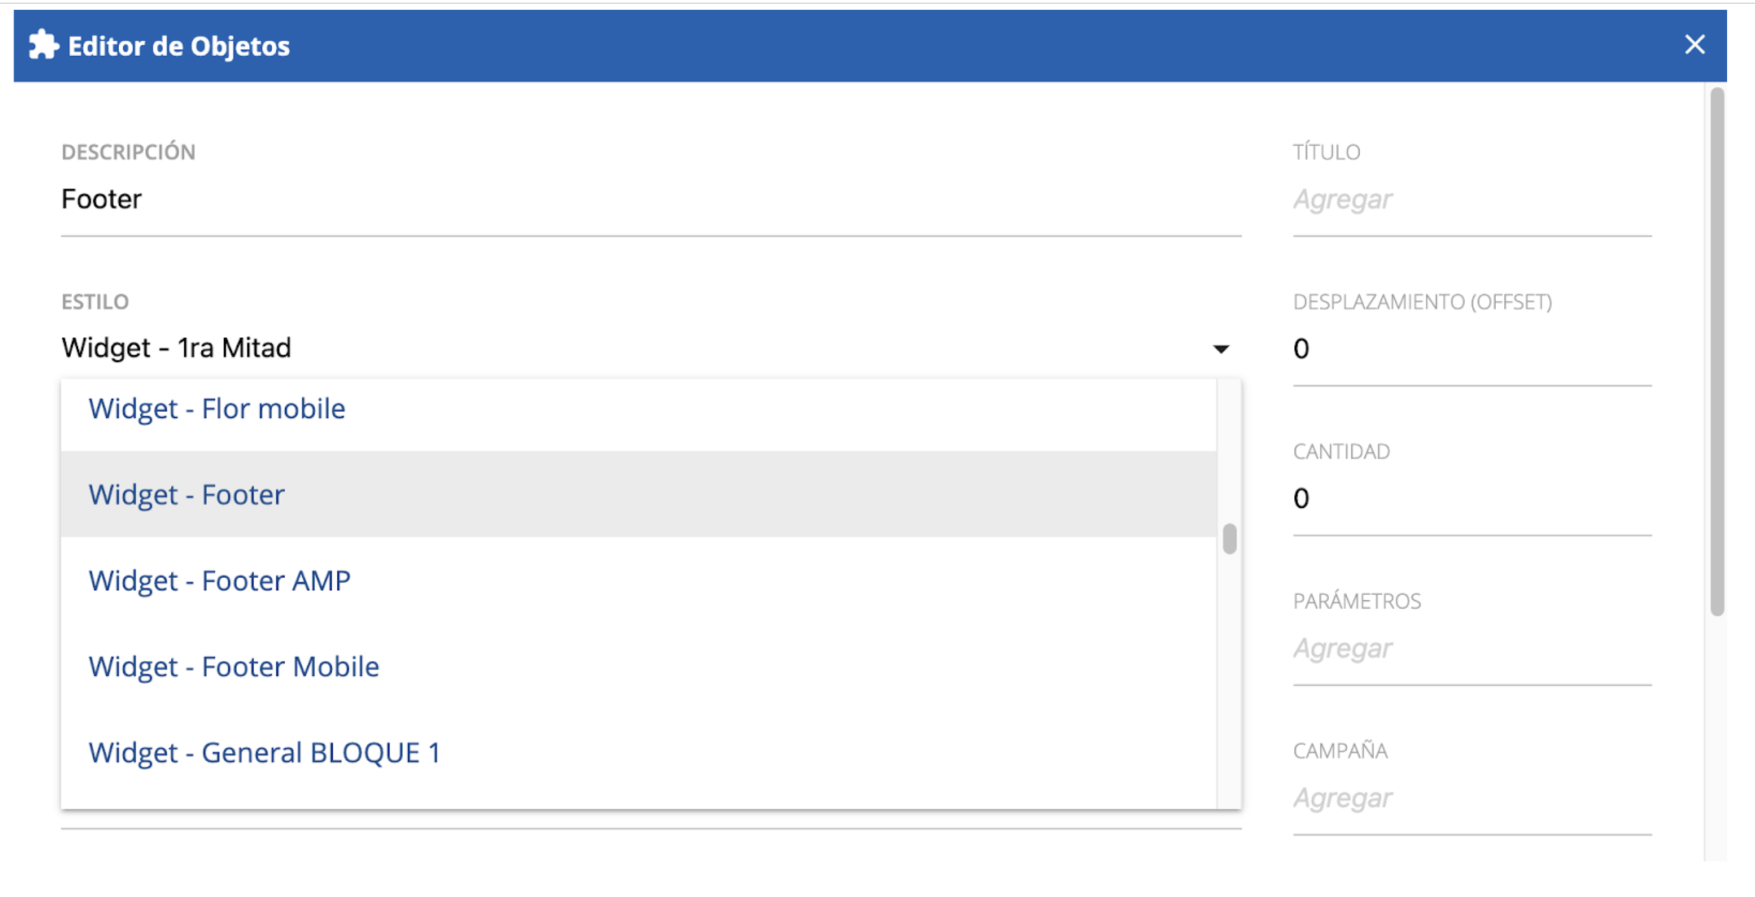1755x897 pixels.
Task: Open the Estilo combo box showing Widget - 1ra Mitad
Action: (650, 348)
